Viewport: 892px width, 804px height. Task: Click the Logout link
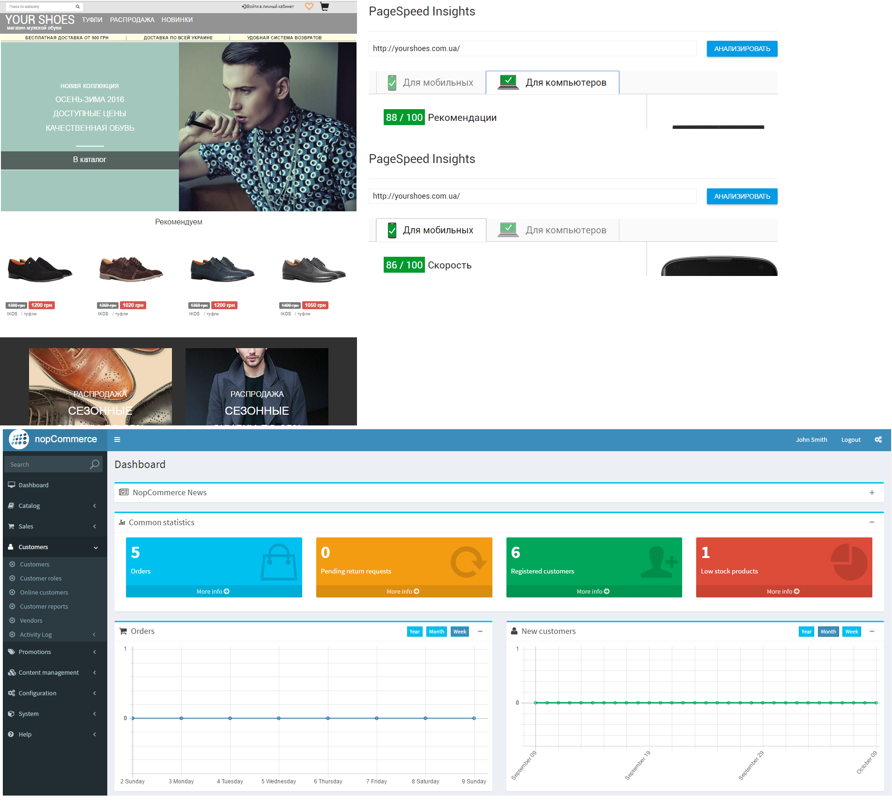click(x=851, y=439)
